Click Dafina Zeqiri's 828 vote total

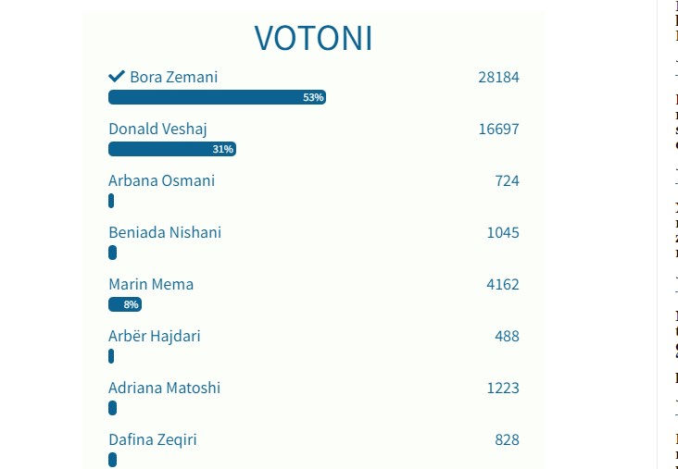click(507, 439)
